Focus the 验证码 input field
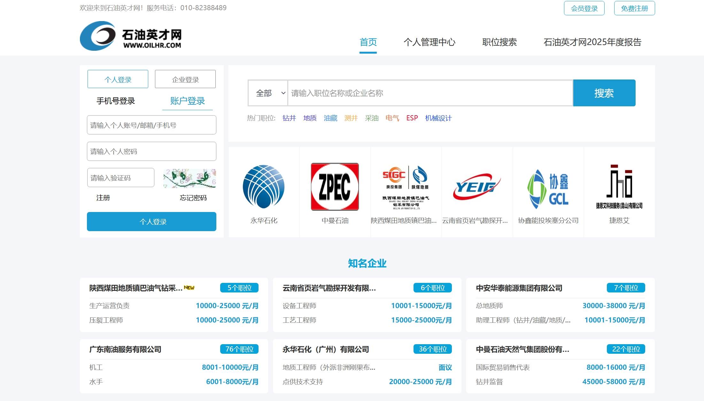The image size is (704, 401). pyautogui.click(x=121, y=178)
